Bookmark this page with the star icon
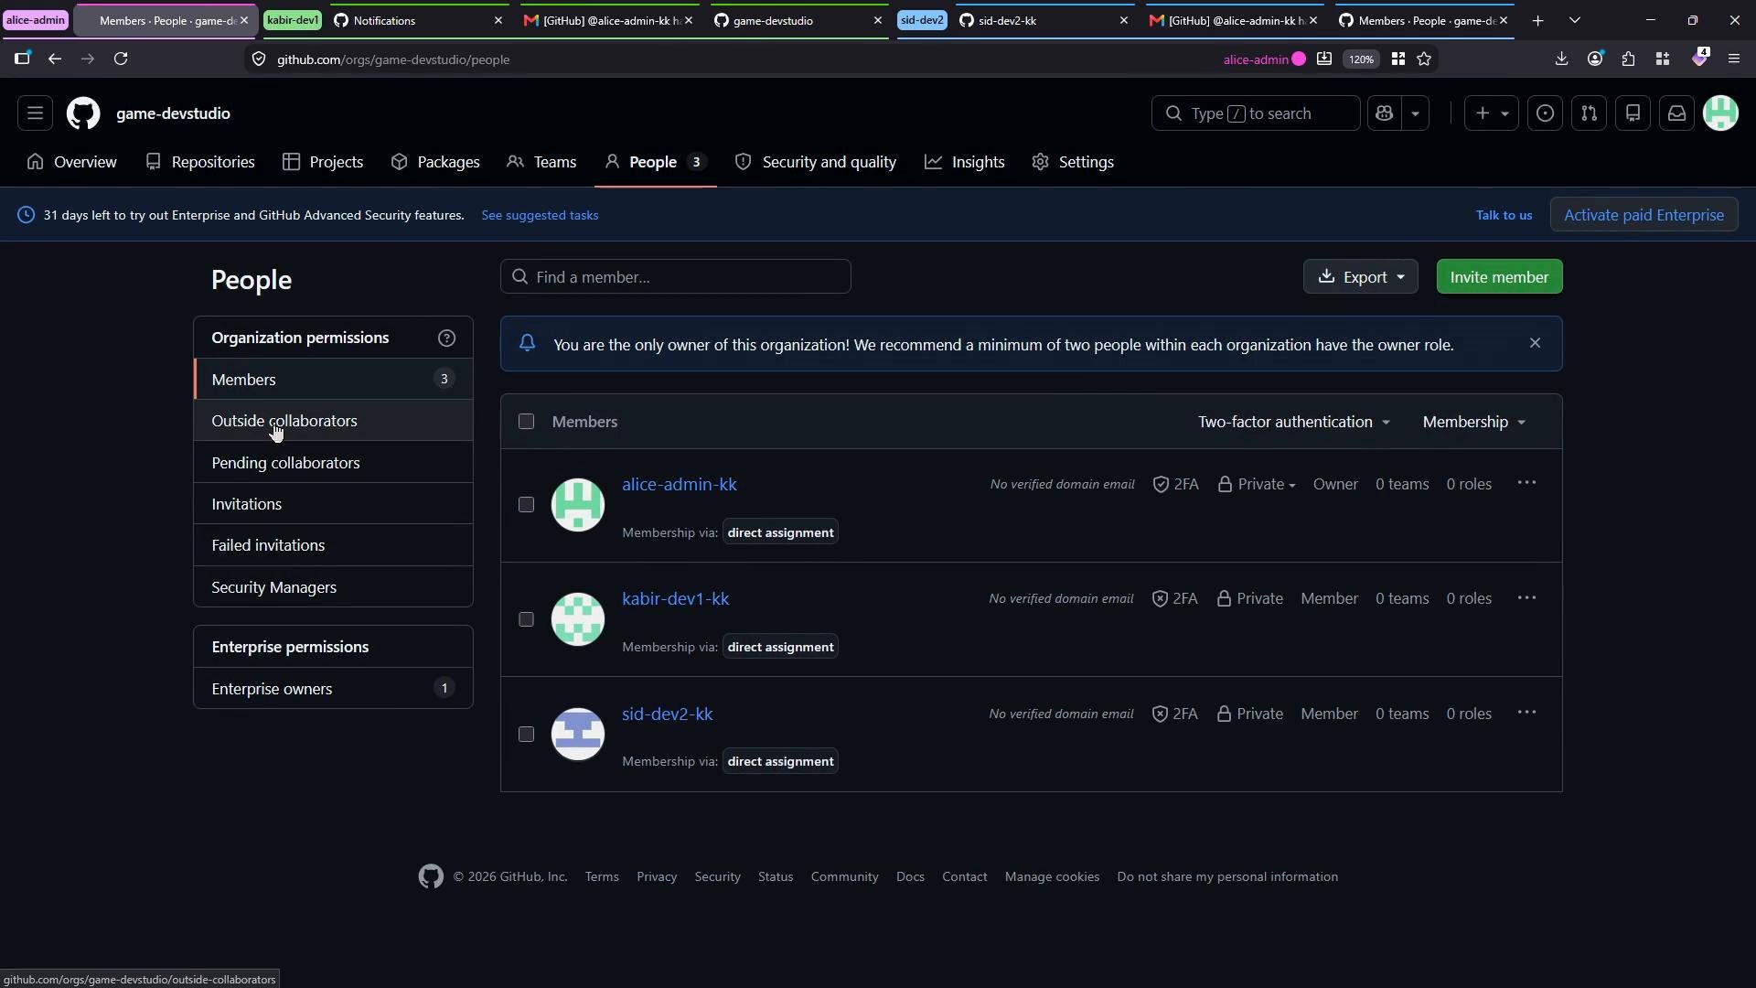1756x988 pixels. pos(1424,59)
